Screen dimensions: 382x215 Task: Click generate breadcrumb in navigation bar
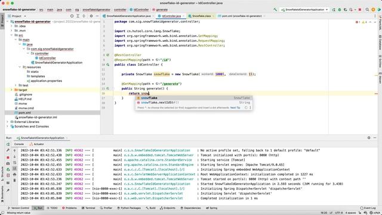click(x=160, y=10)
